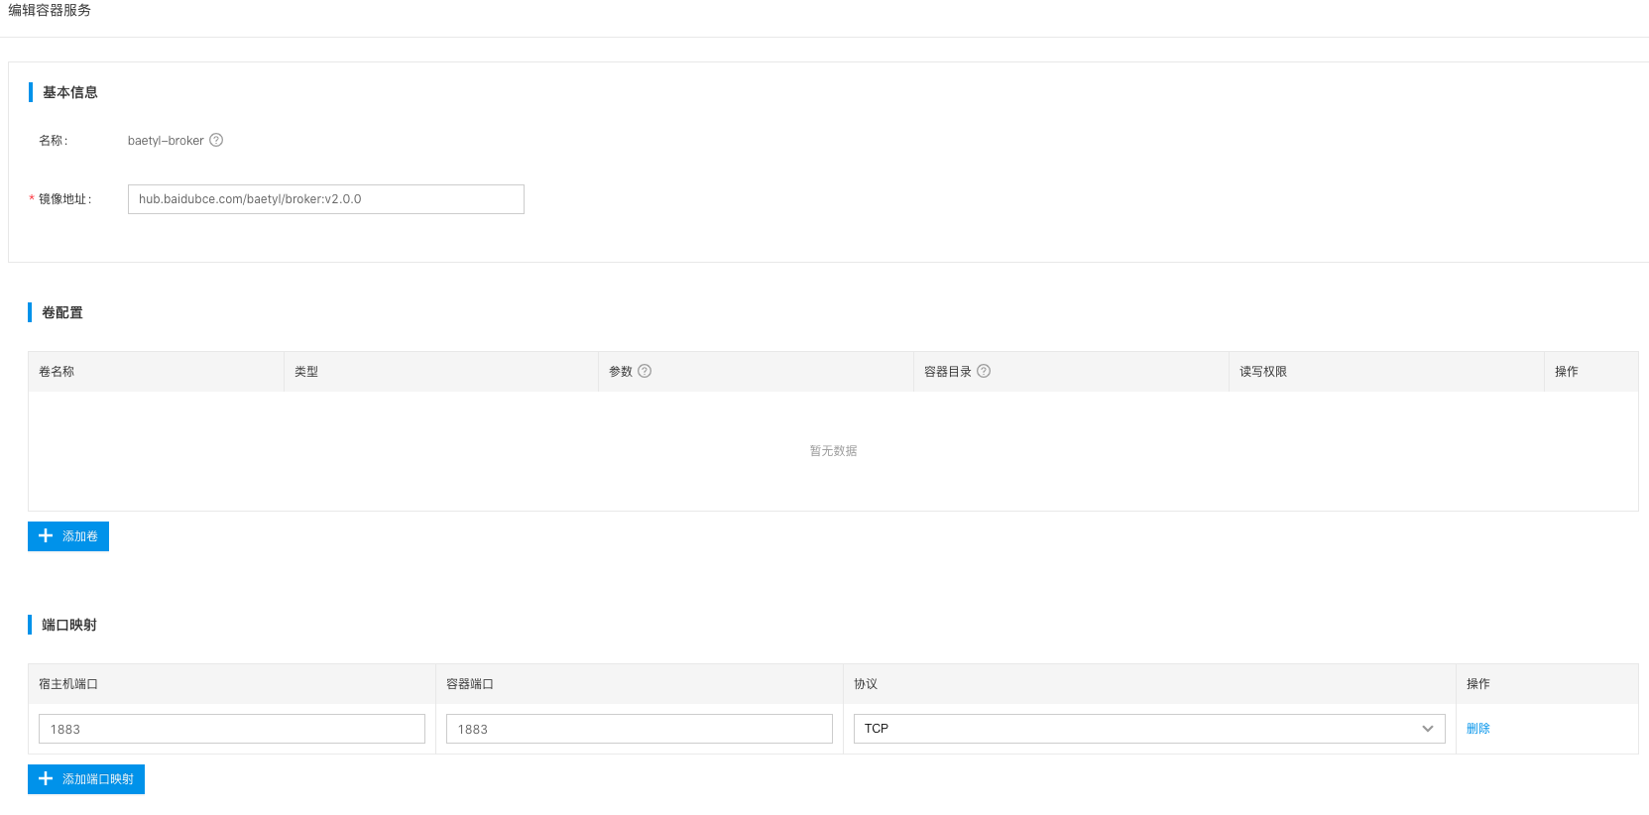
Task: Click the 添加端口映射 button
Action: 86,779
